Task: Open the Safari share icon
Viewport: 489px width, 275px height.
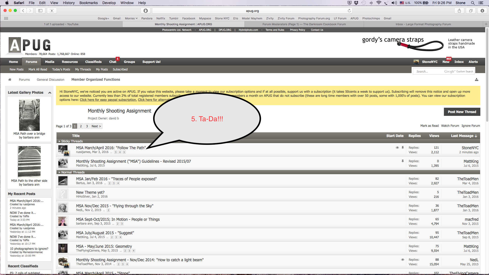Action: coord(459,11)
